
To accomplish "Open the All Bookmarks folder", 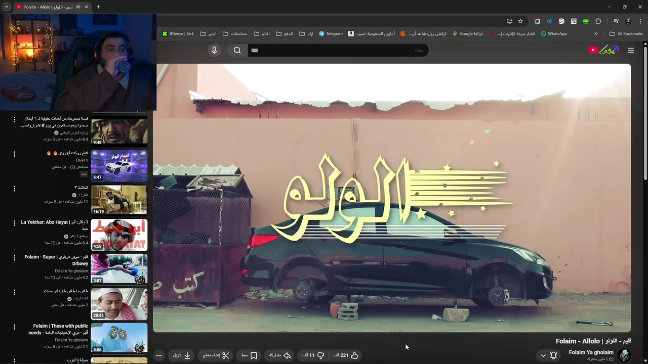I will coord(626,34).
